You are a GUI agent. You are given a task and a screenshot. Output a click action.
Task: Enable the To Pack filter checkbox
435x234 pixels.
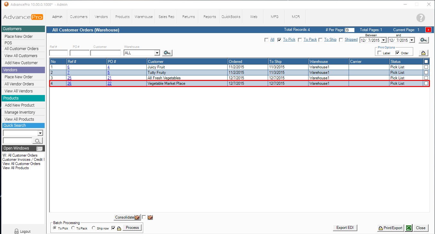coord(300,40)
